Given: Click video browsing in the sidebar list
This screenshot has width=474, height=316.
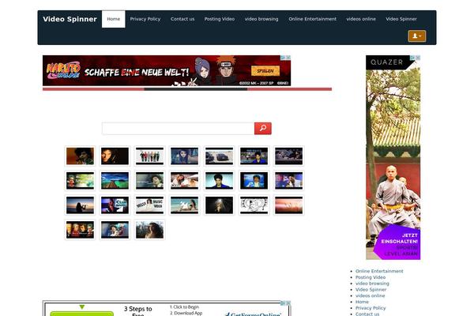Looking at the screenshot, I should (372, 284).
